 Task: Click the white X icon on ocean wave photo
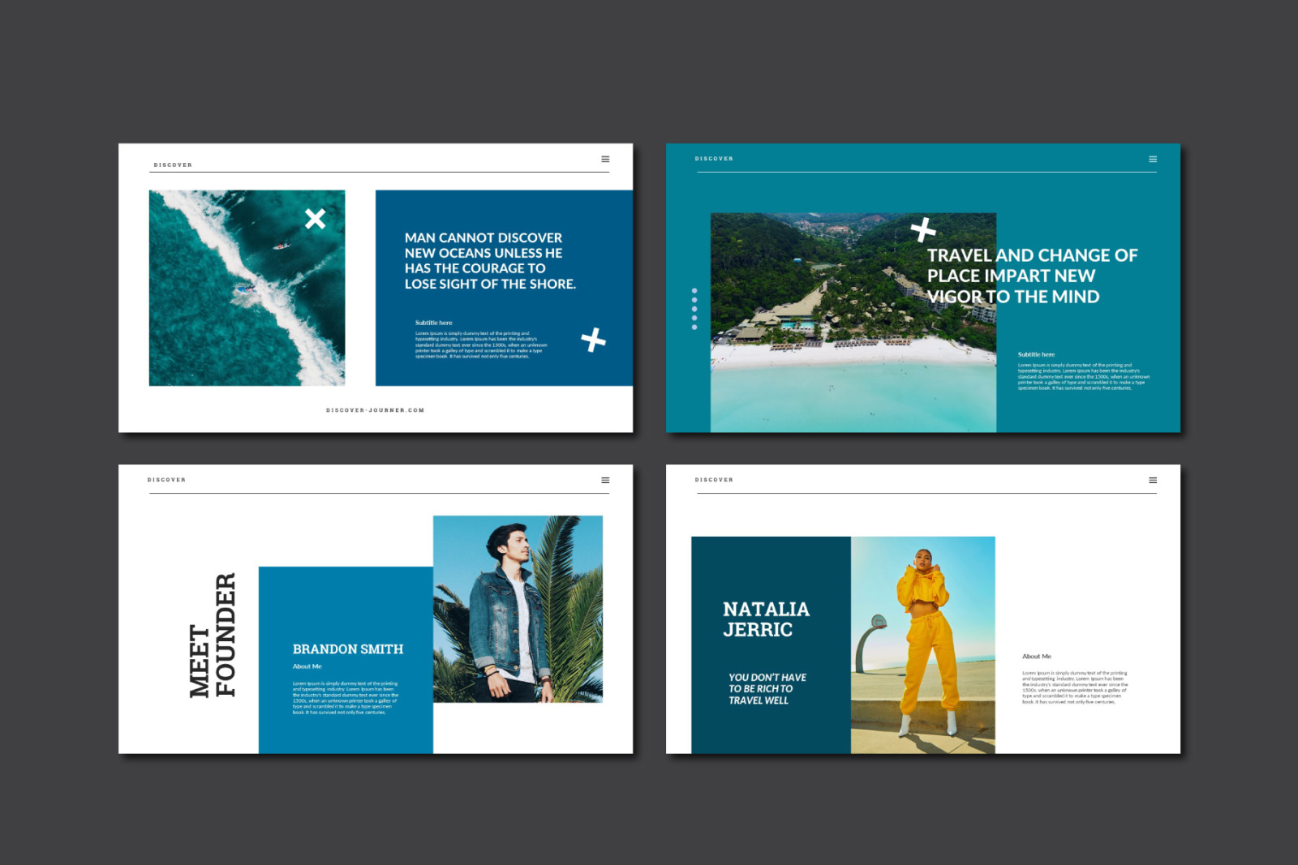pos(316,219)
